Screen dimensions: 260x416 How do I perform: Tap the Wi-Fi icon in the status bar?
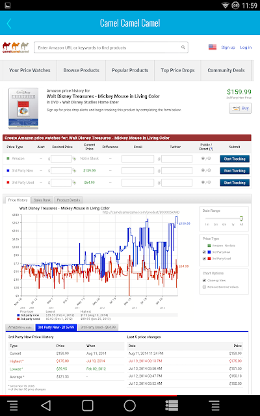[226, 5]
